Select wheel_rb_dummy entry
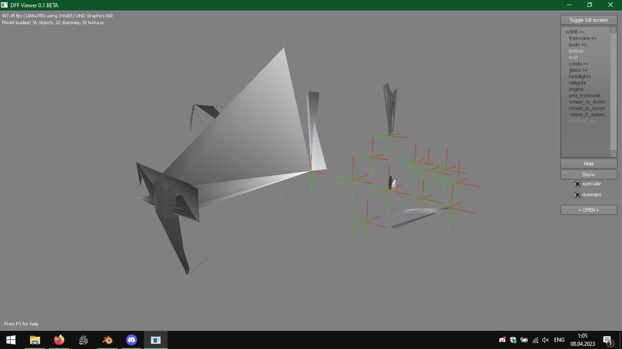 587,102
